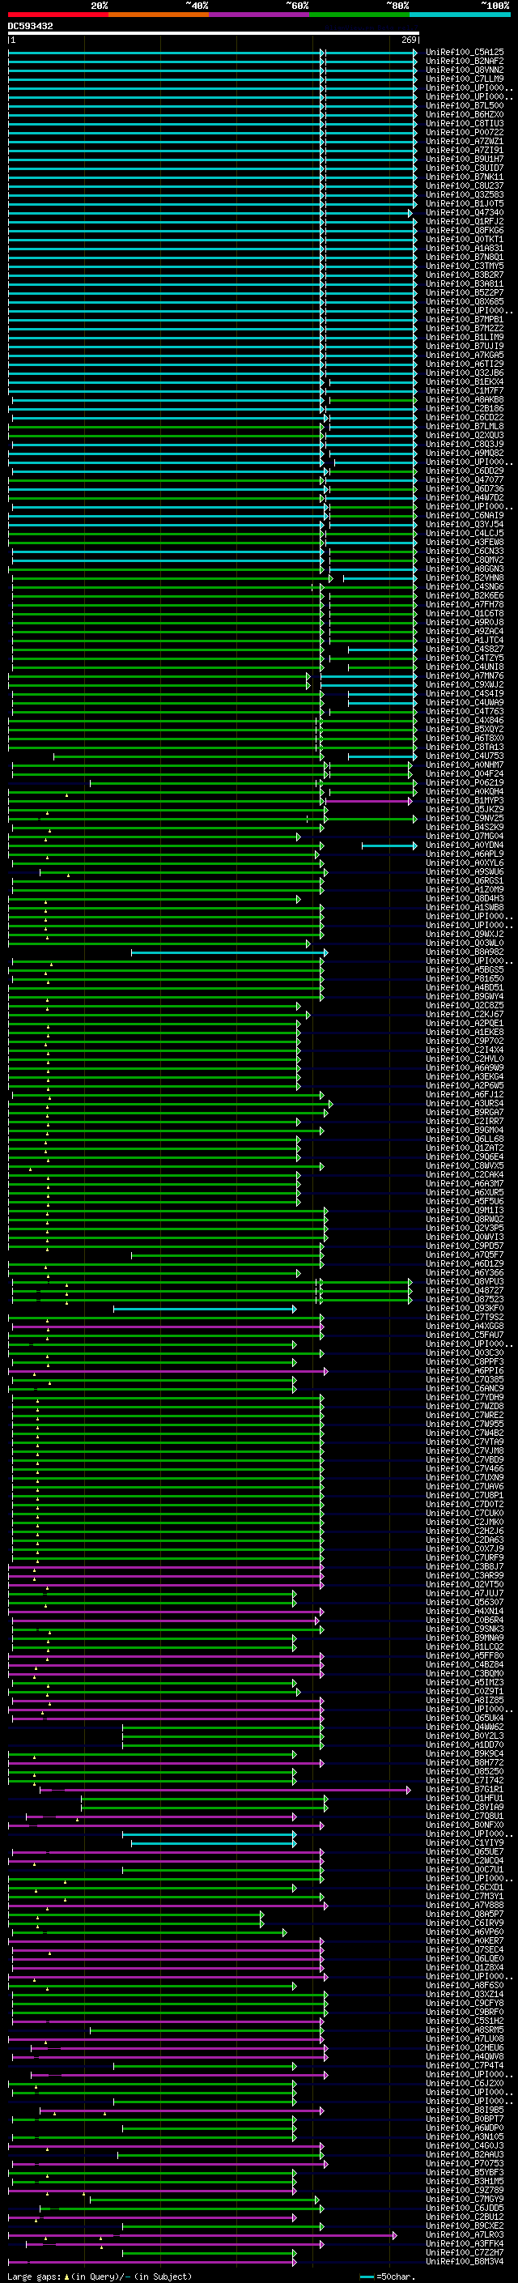Click the orange ~40% identity legend segment
The height and width of the screenshot is (2283, 518).
point(159,15)
